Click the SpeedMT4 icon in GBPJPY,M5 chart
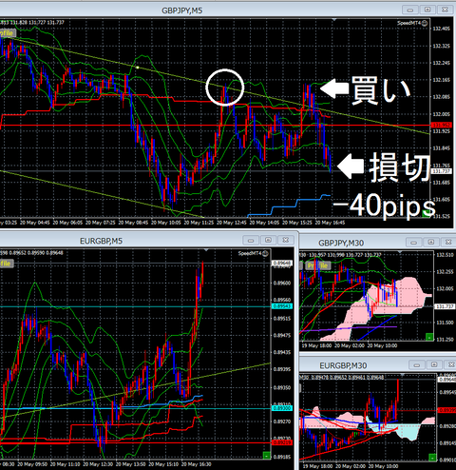The image size is (456, 470). pos(425,23)
